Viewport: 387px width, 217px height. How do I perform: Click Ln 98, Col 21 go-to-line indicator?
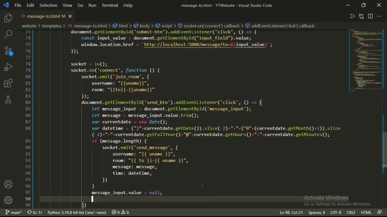point(291,212)
